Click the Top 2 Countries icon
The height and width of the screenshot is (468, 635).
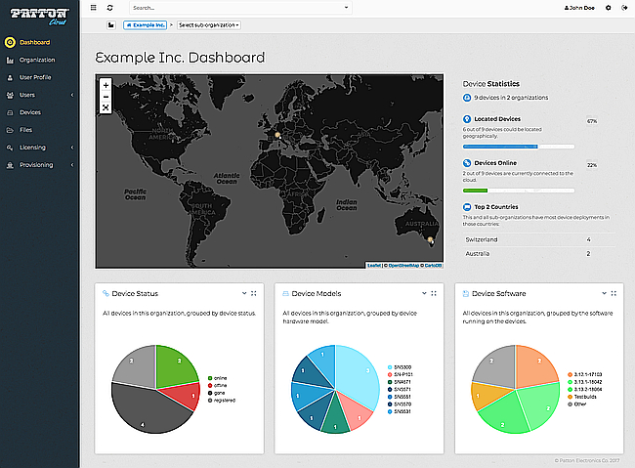pos(467,207)
